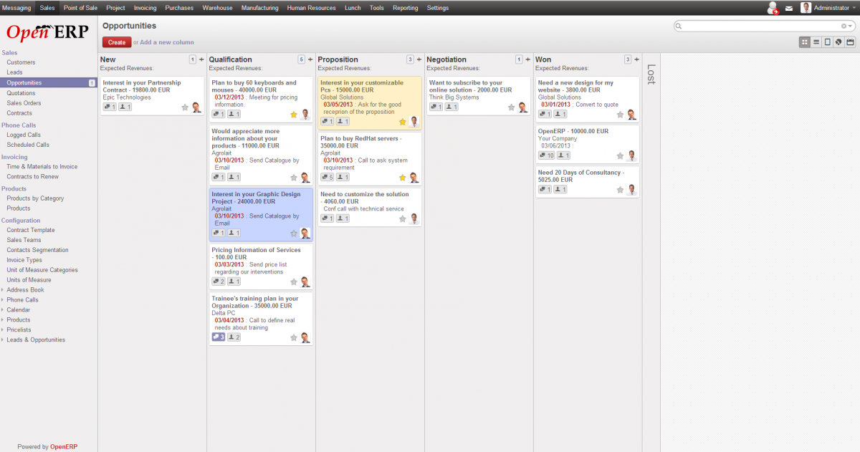Viewport: 860px width, 452px height.
Task: Expand the Calendar configuration section
Action: pyautogui.click(x=19, y=310)
